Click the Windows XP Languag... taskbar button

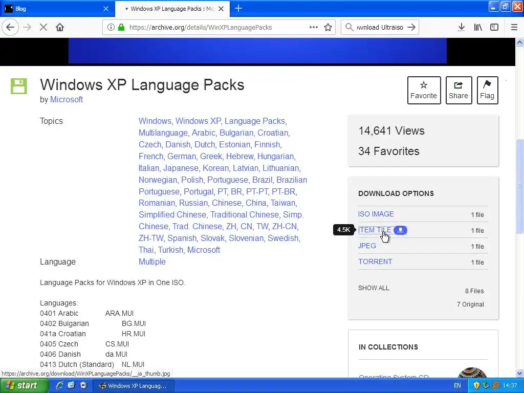click(x=133, y=386)
